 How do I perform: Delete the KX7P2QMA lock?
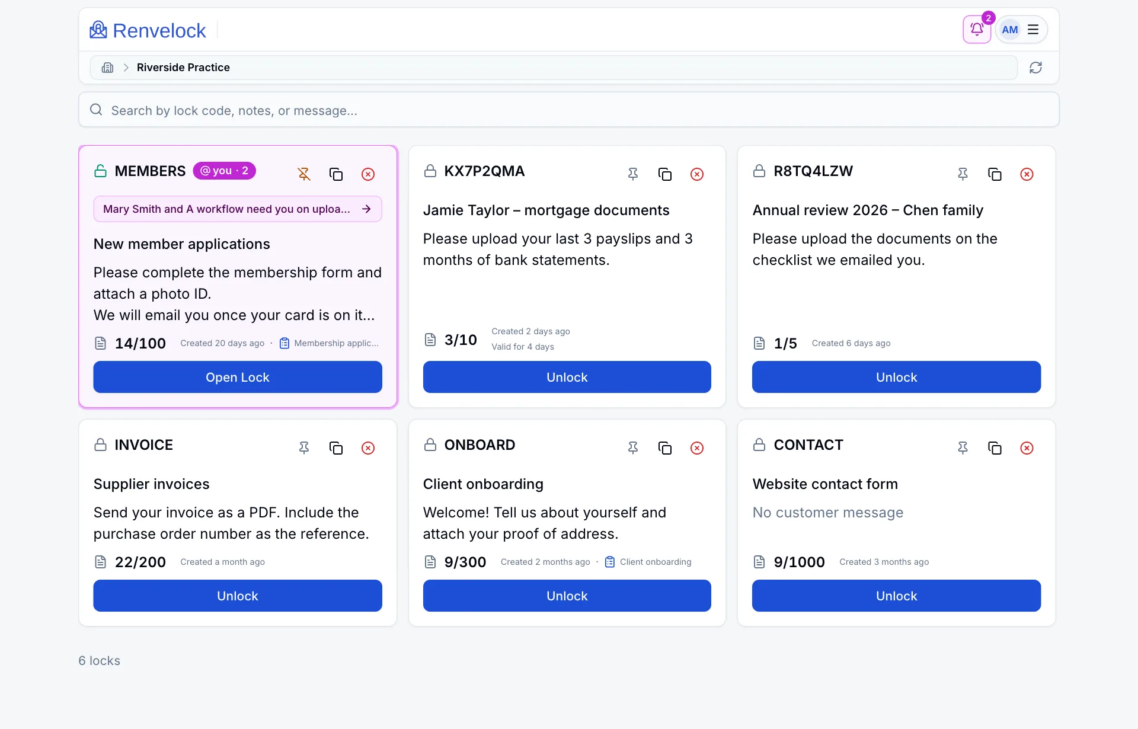click(x=697, y=174)
